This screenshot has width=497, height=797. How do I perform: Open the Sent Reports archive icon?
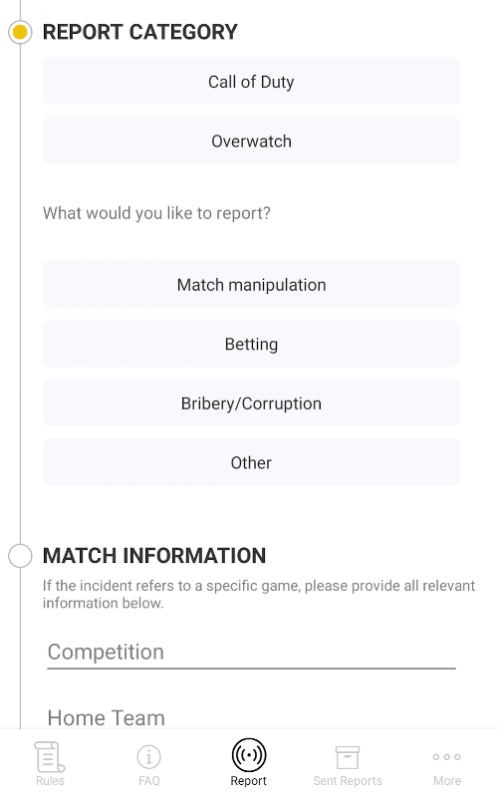(x=348, y=757)
